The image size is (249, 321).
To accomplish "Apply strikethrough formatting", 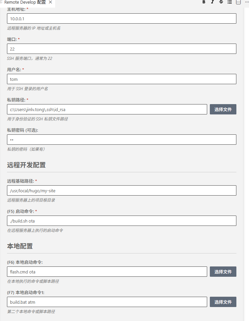I will pos(221,2).
